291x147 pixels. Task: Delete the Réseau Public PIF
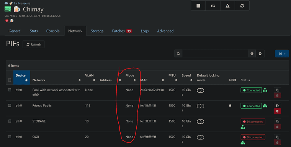pos(278,111)
